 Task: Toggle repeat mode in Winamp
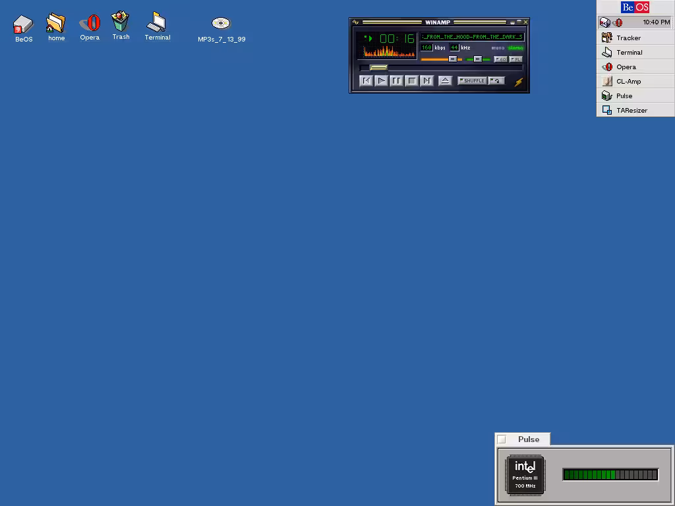[496, 81]
